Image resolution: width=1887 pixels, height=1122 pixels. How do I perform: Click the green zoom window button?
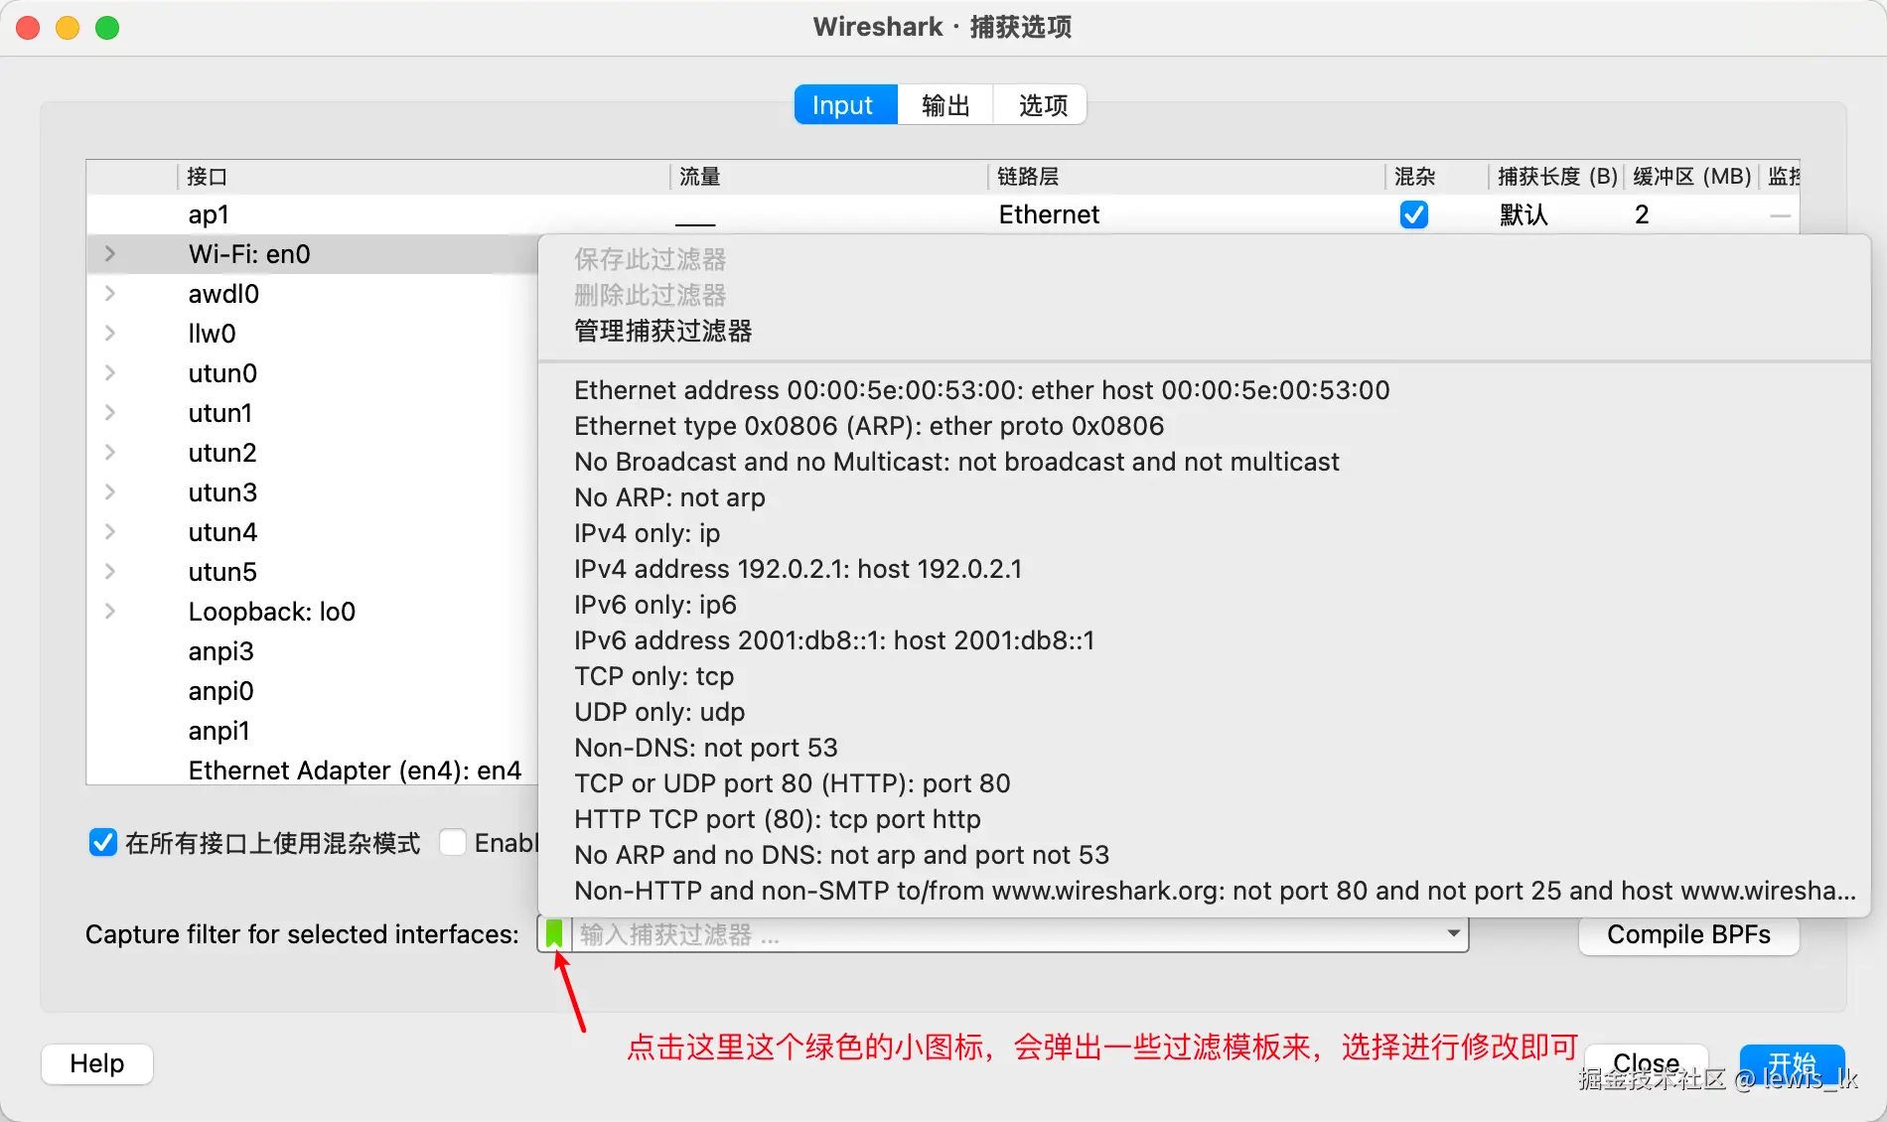[x=107, y=28]
